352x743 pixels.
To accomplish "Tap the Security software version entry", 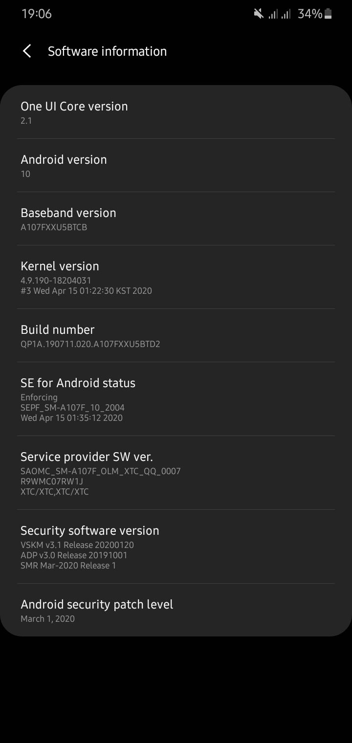I will coord(176,546).
